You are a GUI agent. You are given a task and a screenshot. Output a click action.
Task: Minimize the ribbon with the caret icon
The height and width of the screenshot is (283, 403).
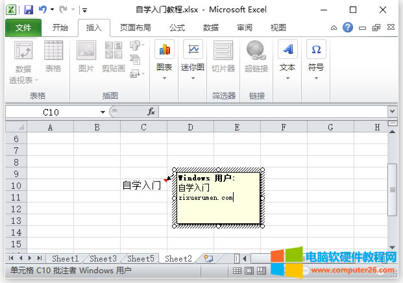tap(334, 28)
